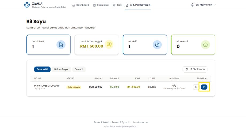246x139 pixels.
Task: Open the Terma & Syarat footer link
Action: [x=120, y=122]
